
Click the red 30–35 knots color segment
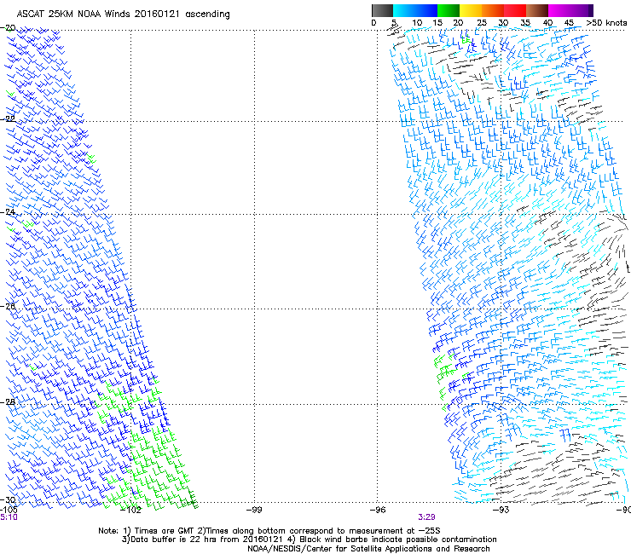coord(515,10)
